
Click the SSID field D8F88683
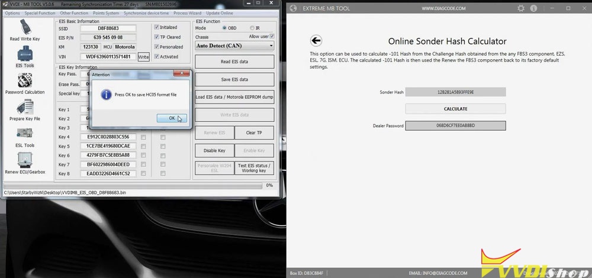tap(108, 28)
